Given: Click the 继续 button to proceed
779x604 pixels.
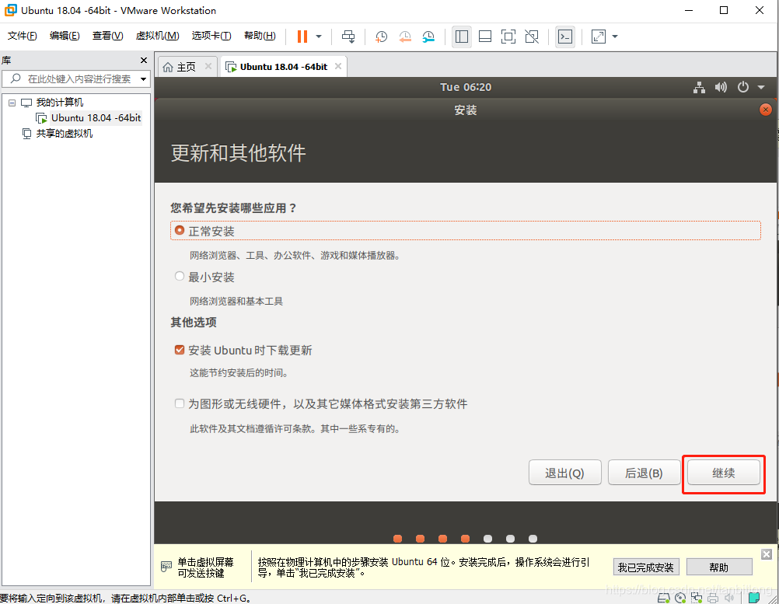Looking at the screenshot, I should (723, 472).
